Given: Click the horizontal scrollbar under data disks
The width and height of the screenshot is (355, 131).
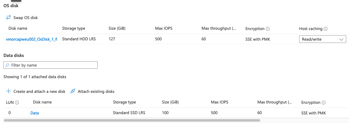Looking at the screenshot, I should (x=132, y=120).
